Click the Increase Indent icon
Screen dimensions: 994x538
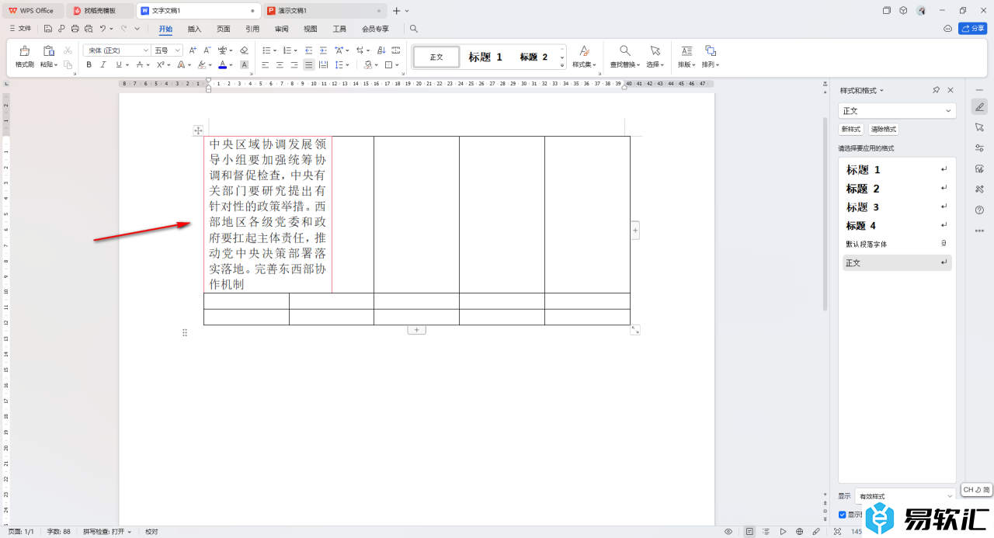322,50
